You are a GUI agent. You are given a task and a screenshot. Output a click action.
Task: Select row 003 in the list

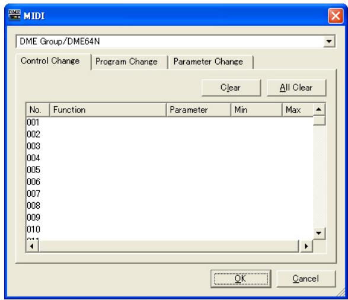[x=170, y=146]
